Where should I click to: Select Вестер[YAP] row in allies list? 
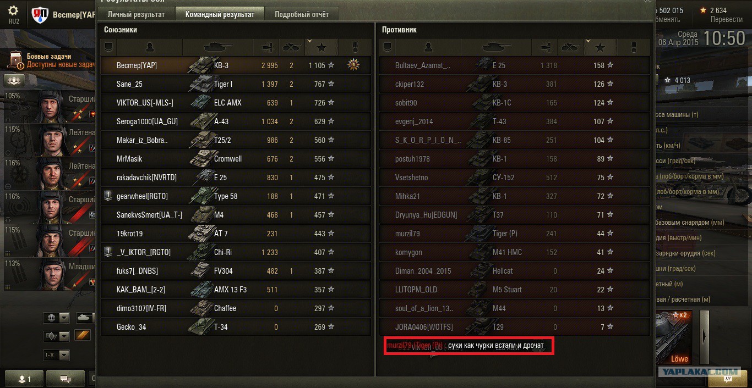click(236, 65)
